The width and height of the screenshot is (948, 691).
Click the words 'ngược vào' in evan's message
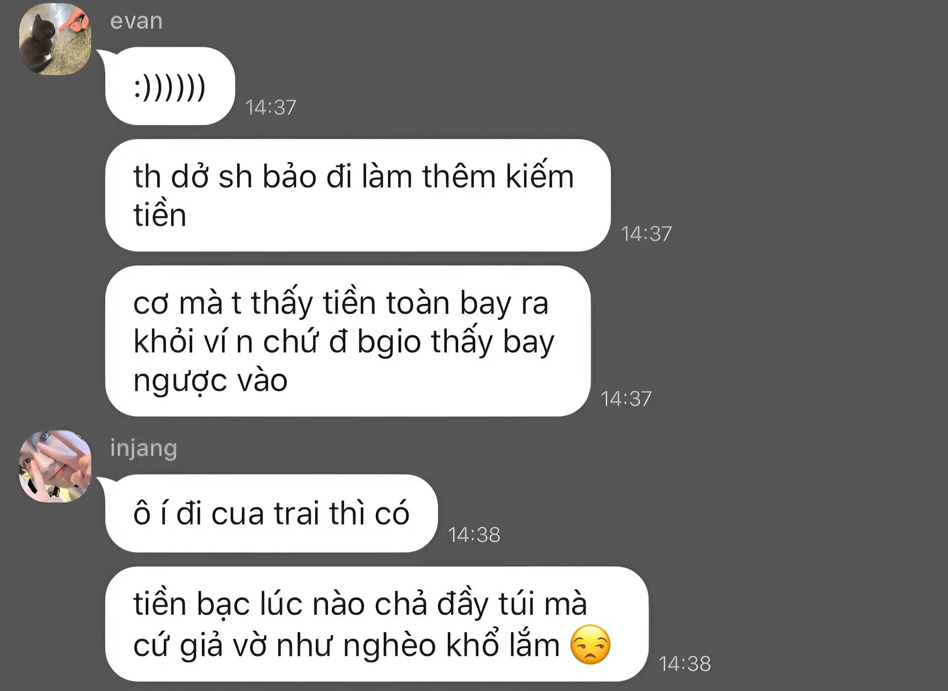click(x=211, y=381)
